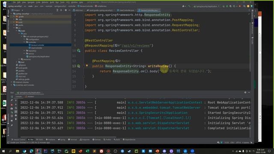Open the Services tool window
This screenshot has width=274, height=154.
[97, 139]
